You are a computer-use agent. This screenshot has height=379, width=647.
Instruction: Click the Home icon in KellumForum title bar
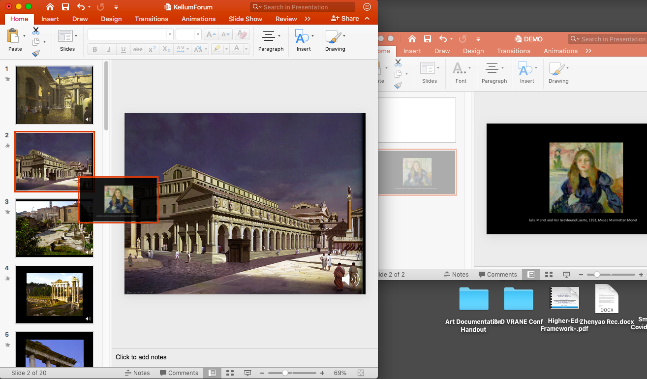point(50,7)
